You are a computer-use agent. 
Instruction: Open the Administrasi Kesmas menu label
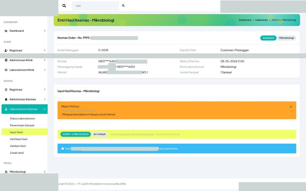click(x=23, y=99)
